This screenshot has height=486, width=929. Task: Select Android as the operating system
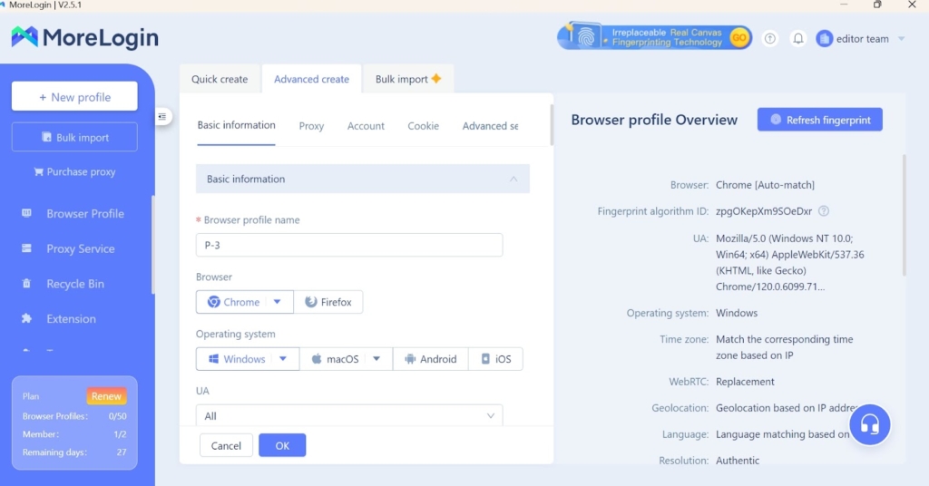click(431, 359)
